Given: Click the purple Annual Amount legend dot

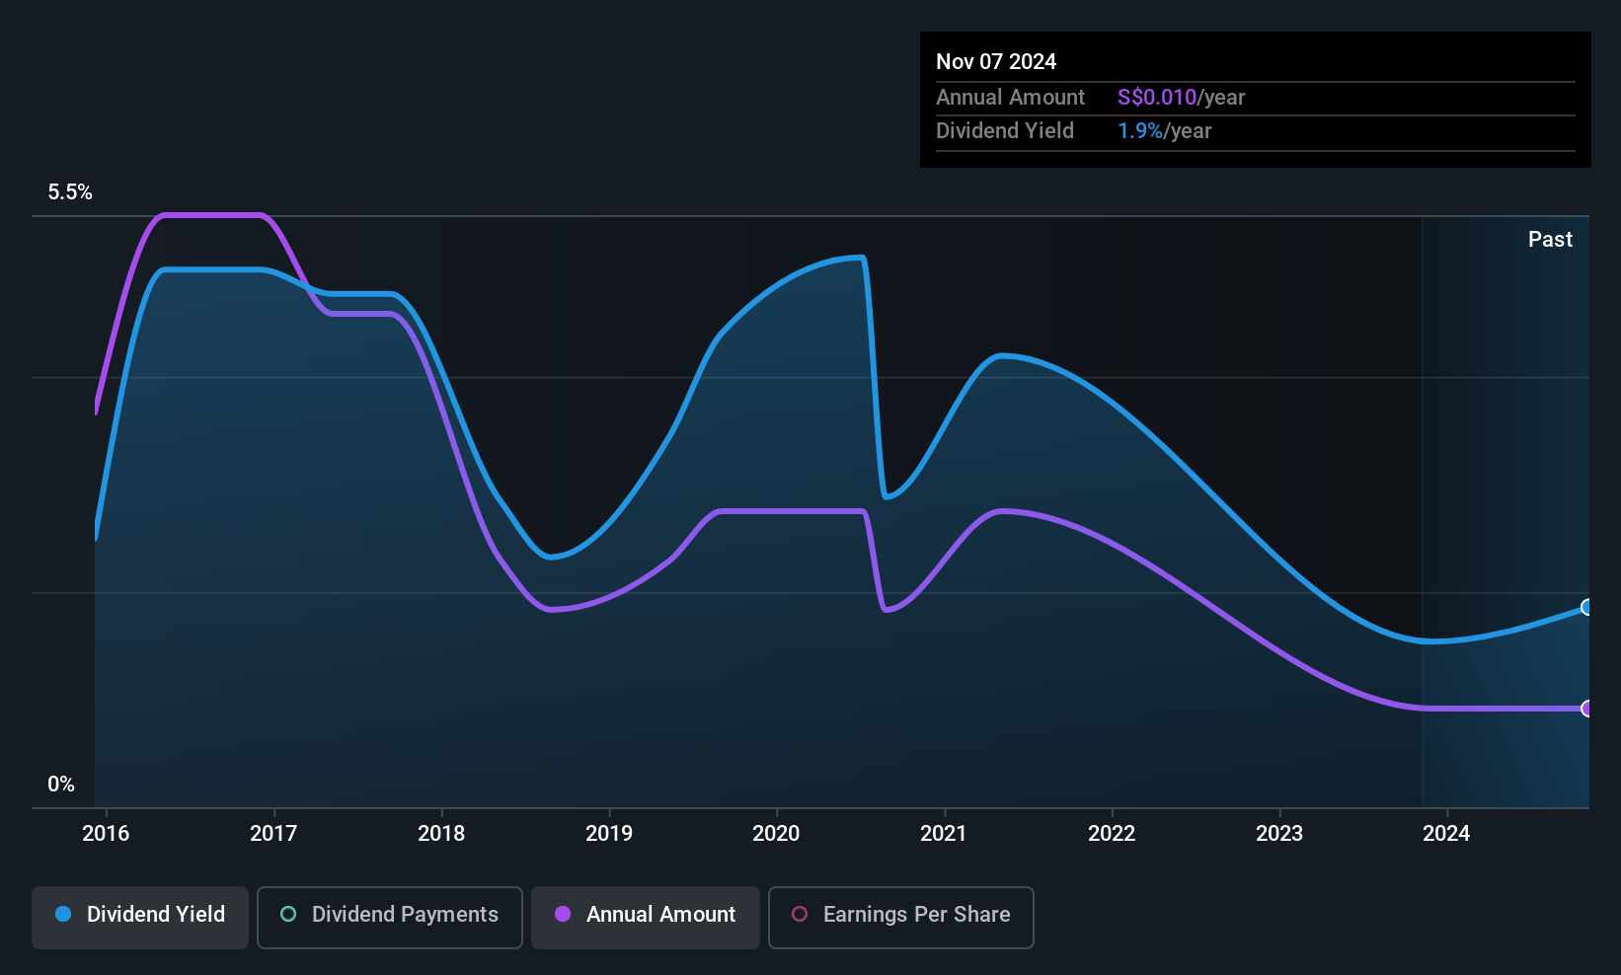Looking at the screenshot, I should (563, 914).
